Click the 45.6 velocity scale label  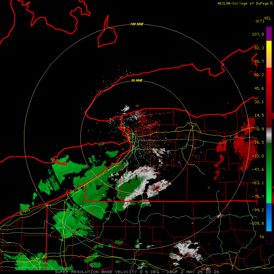click(x=259, y=88)
